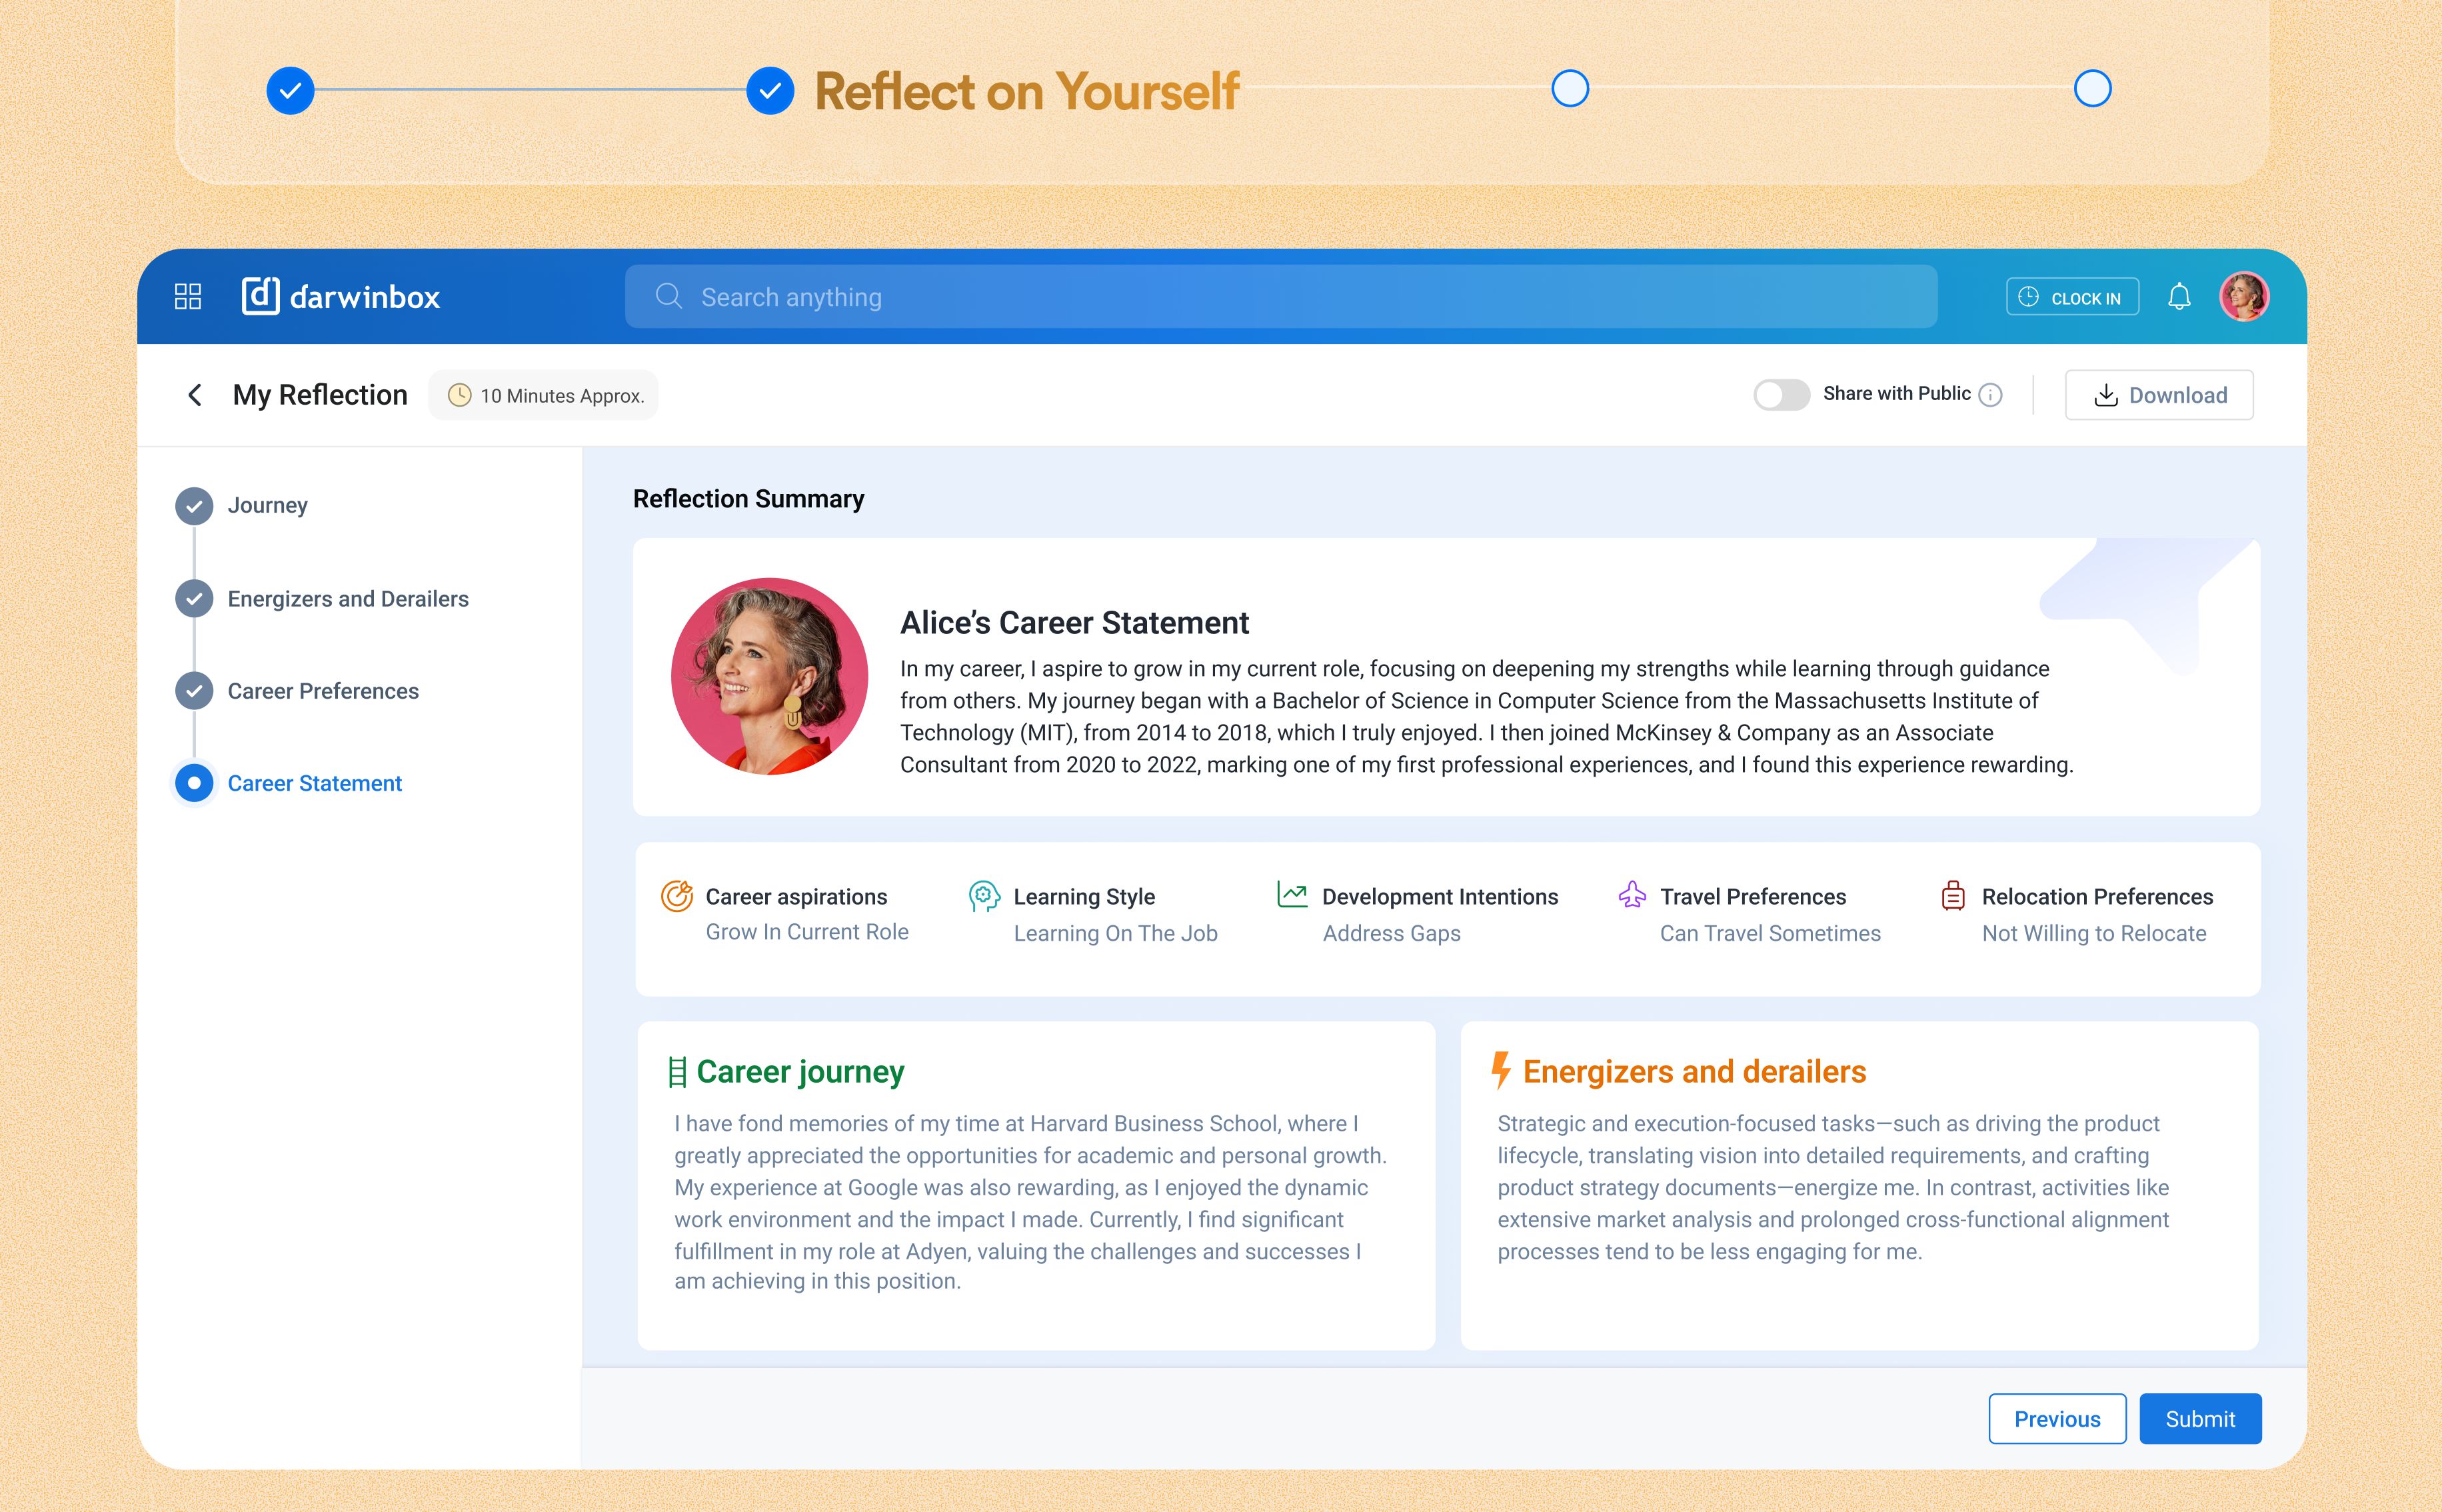Image resolution: width=2442 pixels, height=1512 pixels.
Task: Go back using the left chevron arrow
Action: pyautogui.click(x=195, y=395)
